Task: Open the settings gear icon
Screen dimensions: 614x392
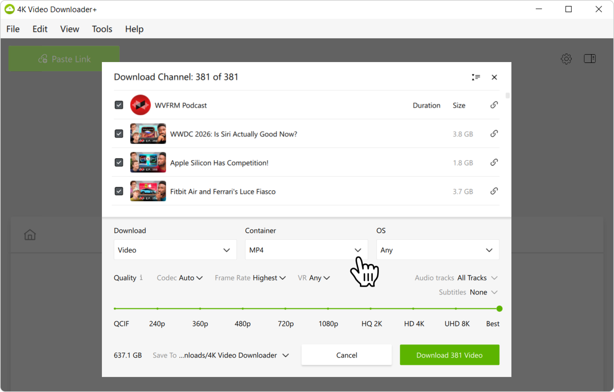Action: [566, 59]
